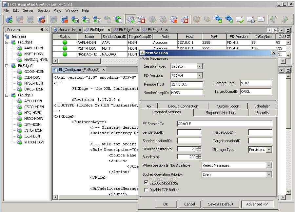Image resolution: width=295 pixels, height=212 pixels.
Task: Open the Session Type dropdown
Action: tap(199, 66)
